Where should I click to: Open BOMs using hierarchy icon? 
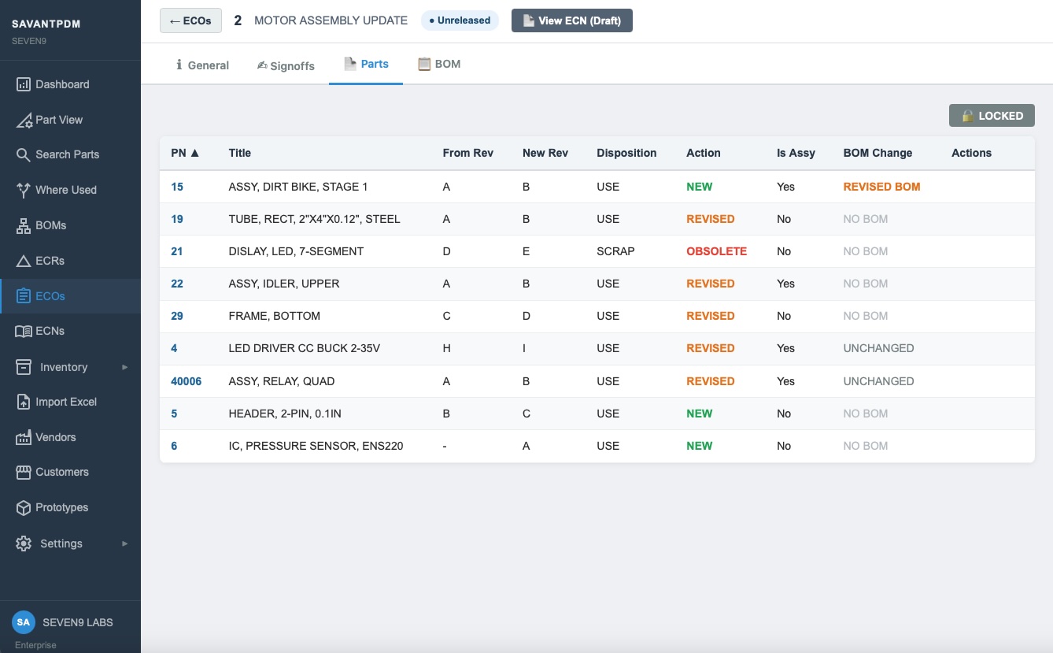click(x=24, y=225)
